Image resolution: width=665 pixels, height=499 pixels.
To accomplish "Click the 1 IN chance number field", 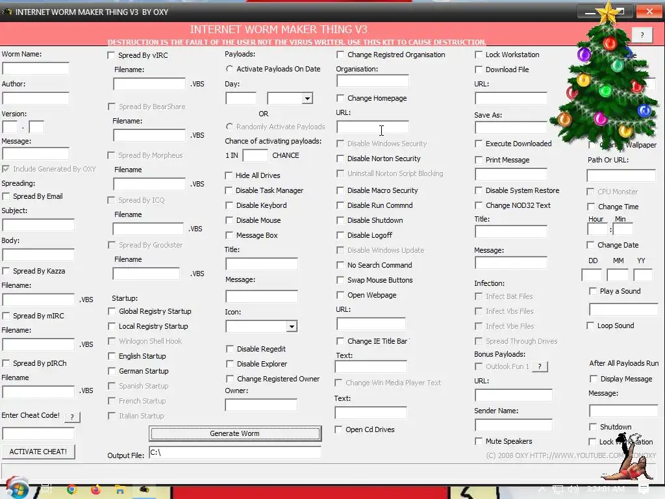I will click(x=255, y=155).
